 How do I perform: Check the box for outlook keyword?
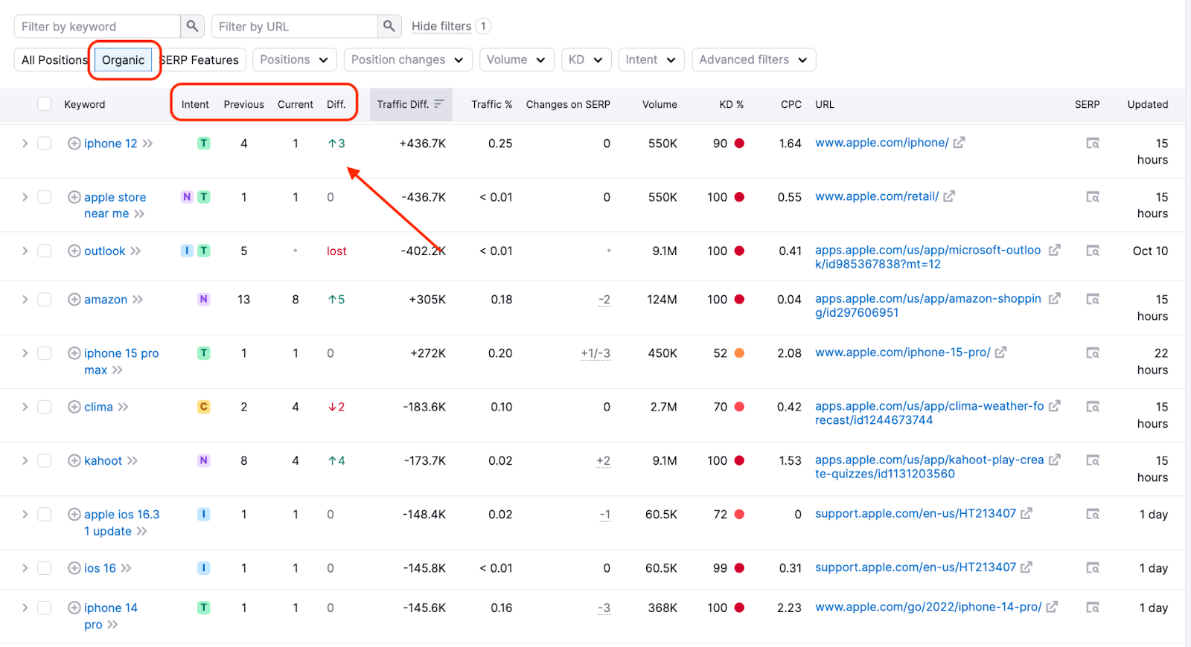[45, 251]
